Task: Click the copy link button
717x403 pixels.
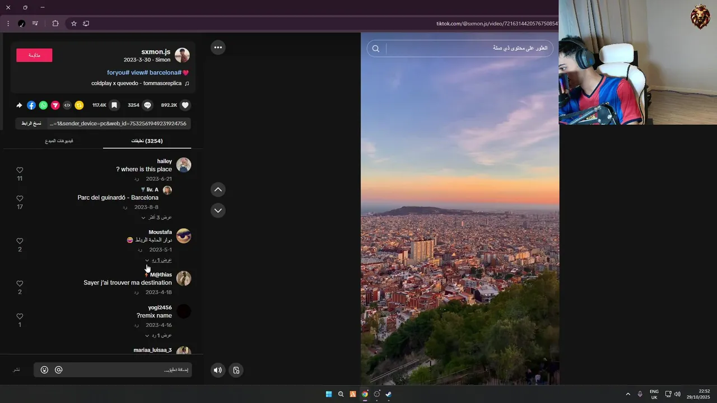Action: 31,123
